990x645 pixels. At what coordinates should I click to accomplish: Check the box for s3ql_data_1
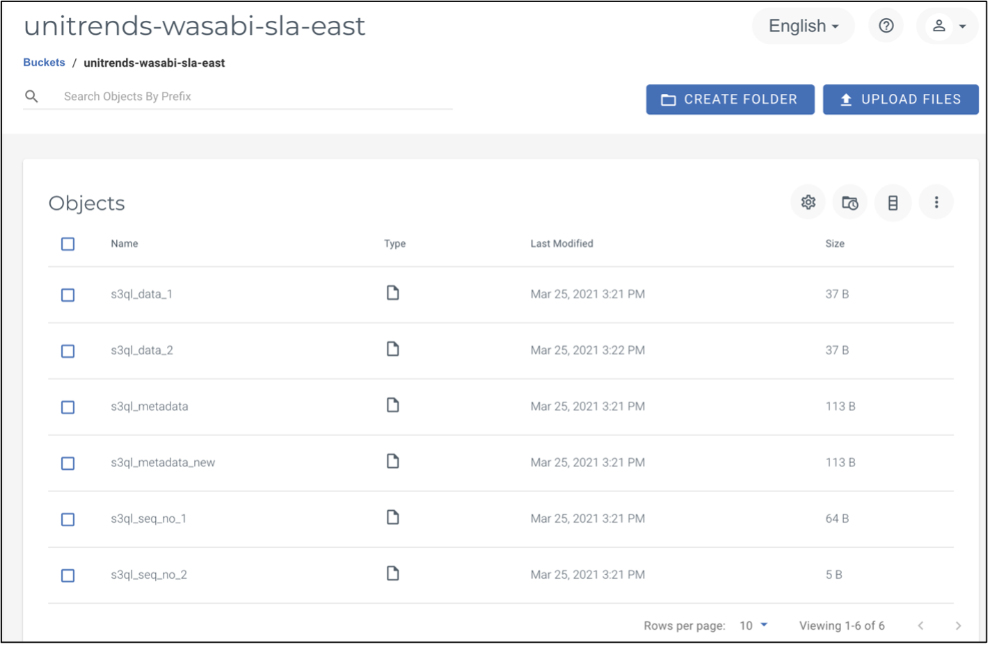click(x=67, y=295)
